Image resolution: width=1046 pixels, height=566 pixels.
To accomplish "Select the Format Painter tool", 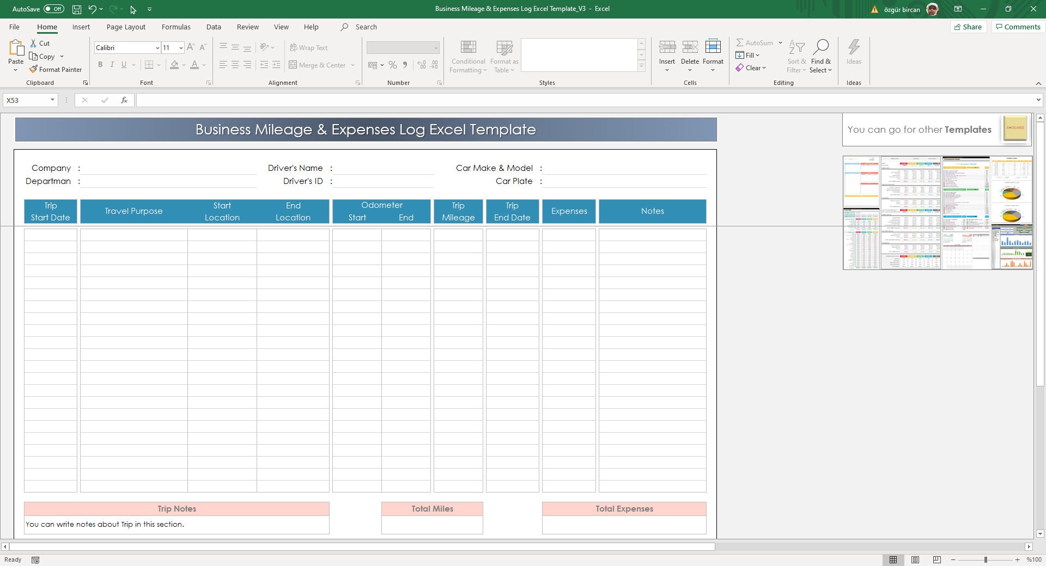I will (x=56, y=69).
